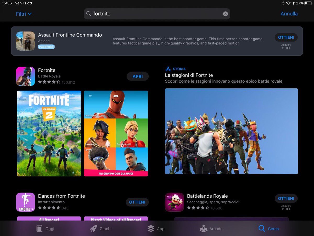Image resolution: width=314 pixels, height=236 pixels.
Task: Tap OTTIENI for Dances from Fortnite
Action: coord(137,202)
